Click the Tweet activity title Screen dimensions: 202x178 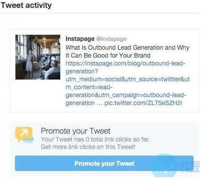point(26,5)
